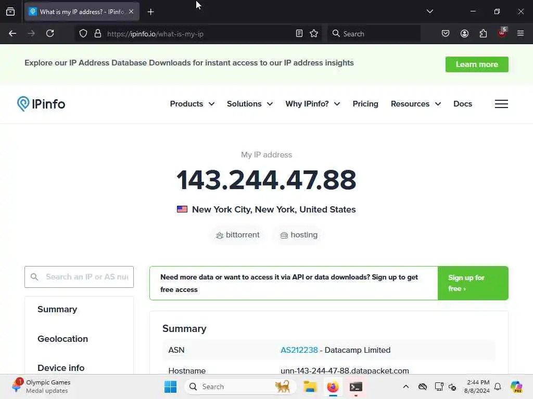
Task: Click New York City location text
Action: click(x=274, y=210)
